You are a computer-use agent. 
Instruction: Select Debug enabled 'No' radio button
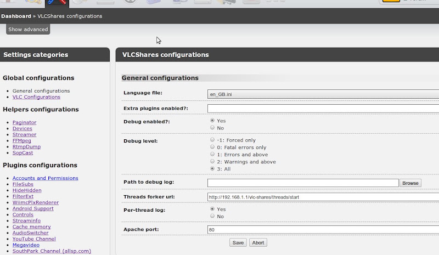point(212,128)
